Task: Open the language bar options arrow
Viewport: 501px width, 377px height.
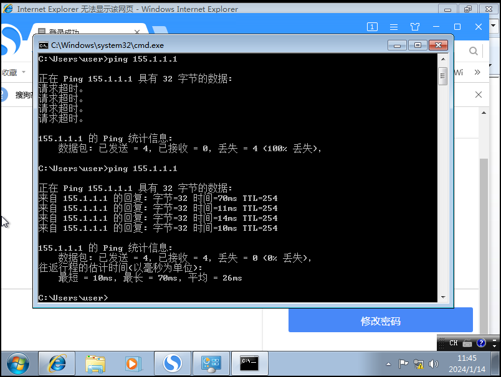Action: click(x=494, y=346)
